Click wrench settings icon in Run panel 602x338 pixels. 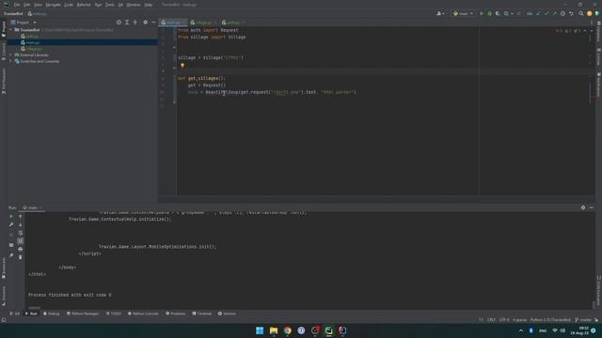11,224
